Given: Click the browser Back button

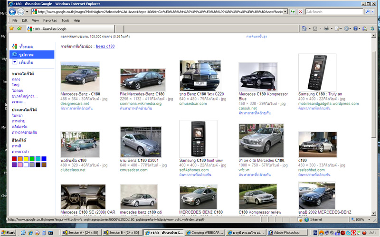Looking at the screenshot, I should click(13, 12).
